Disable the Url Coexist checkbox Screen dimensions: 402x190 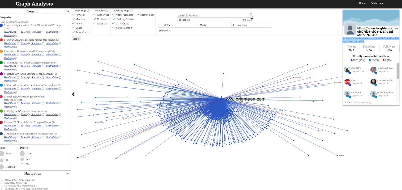point(95,19)
